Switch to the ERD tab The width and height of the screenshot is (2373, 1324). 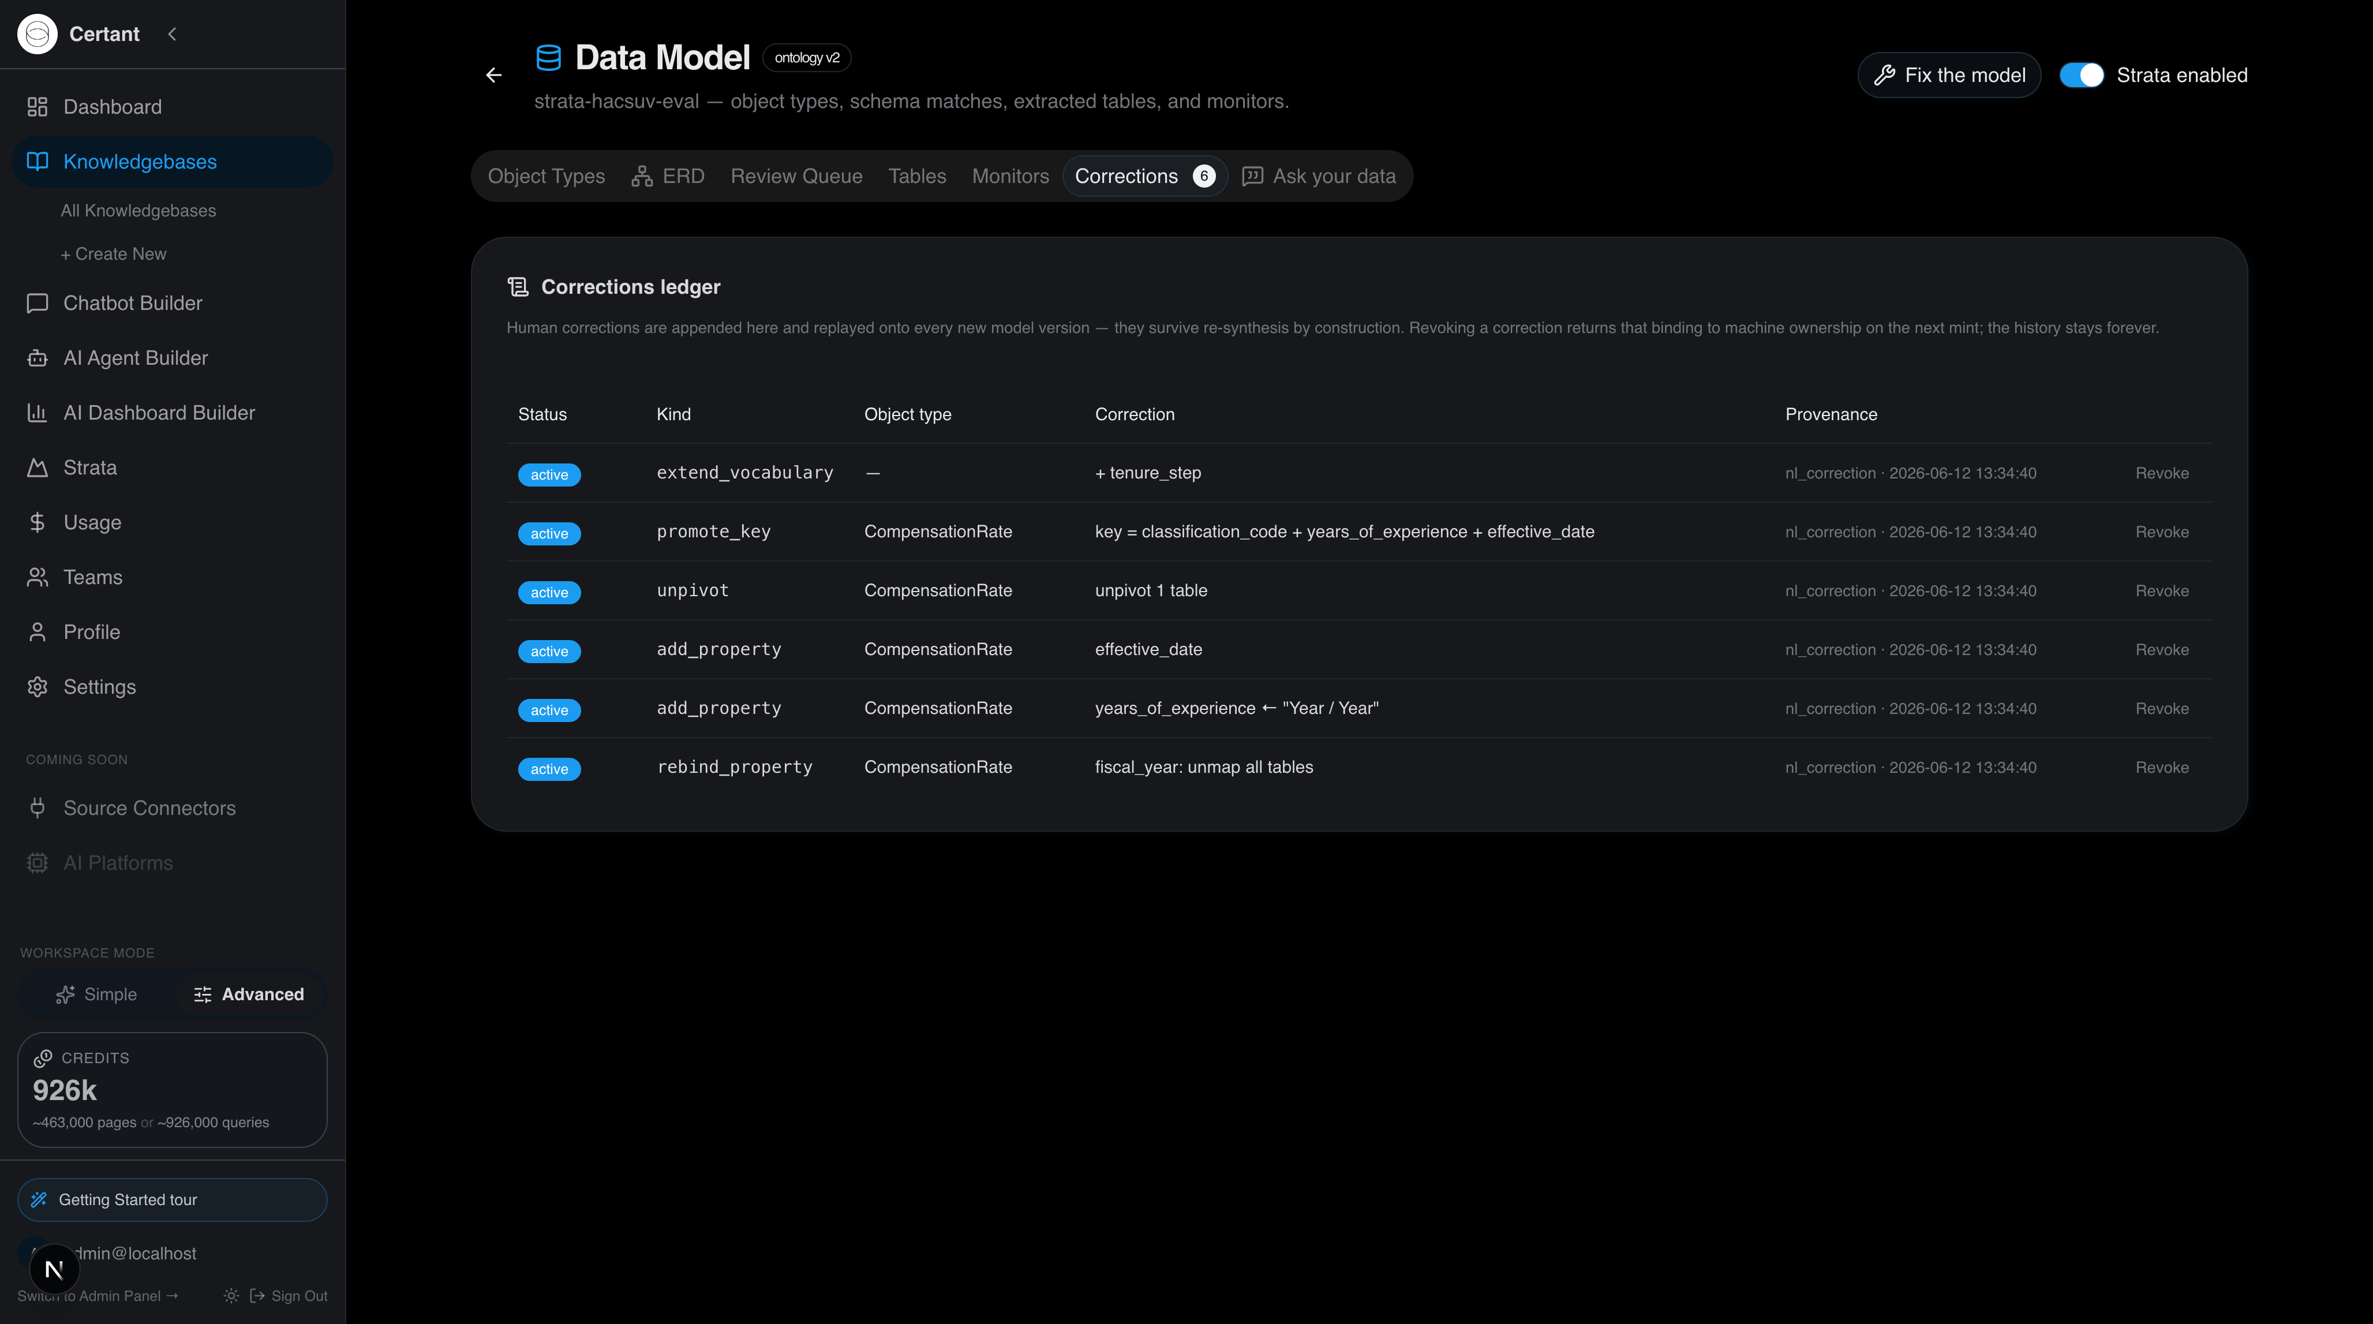point(668,176)
